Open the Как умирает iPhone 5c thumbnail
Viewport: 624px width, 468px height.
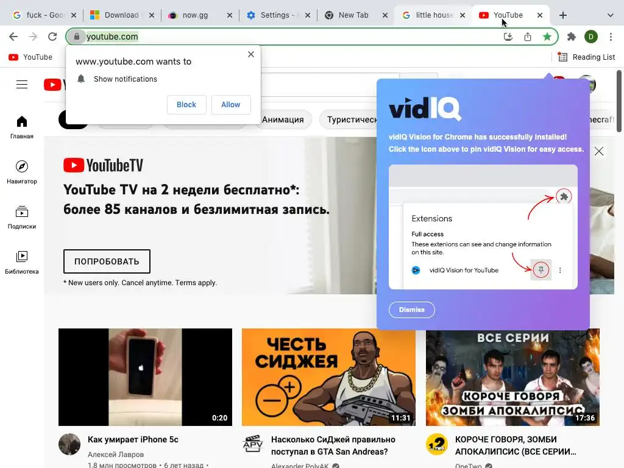(145, 377)
